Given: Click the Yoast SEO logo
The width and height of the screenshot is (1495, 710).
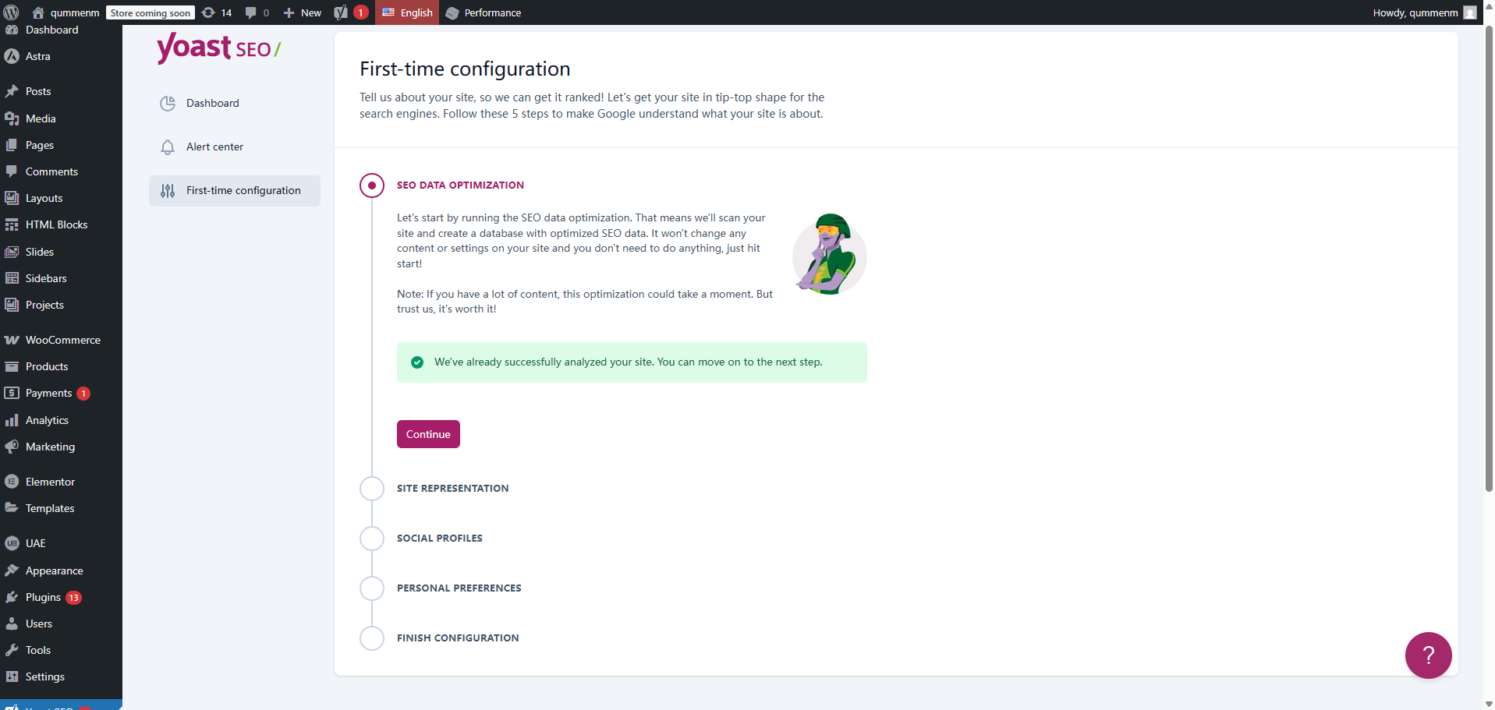Looking at the screenshot, I should (218, 48).
